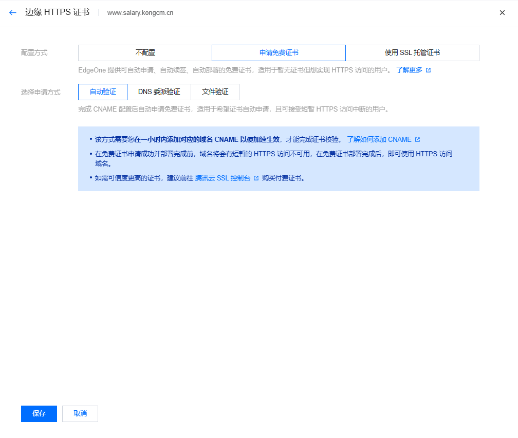Screen dimensions: 518x438
Task: Click external link icon beside 腾讯云 SSL 控制台
Action: coord(256,178)
